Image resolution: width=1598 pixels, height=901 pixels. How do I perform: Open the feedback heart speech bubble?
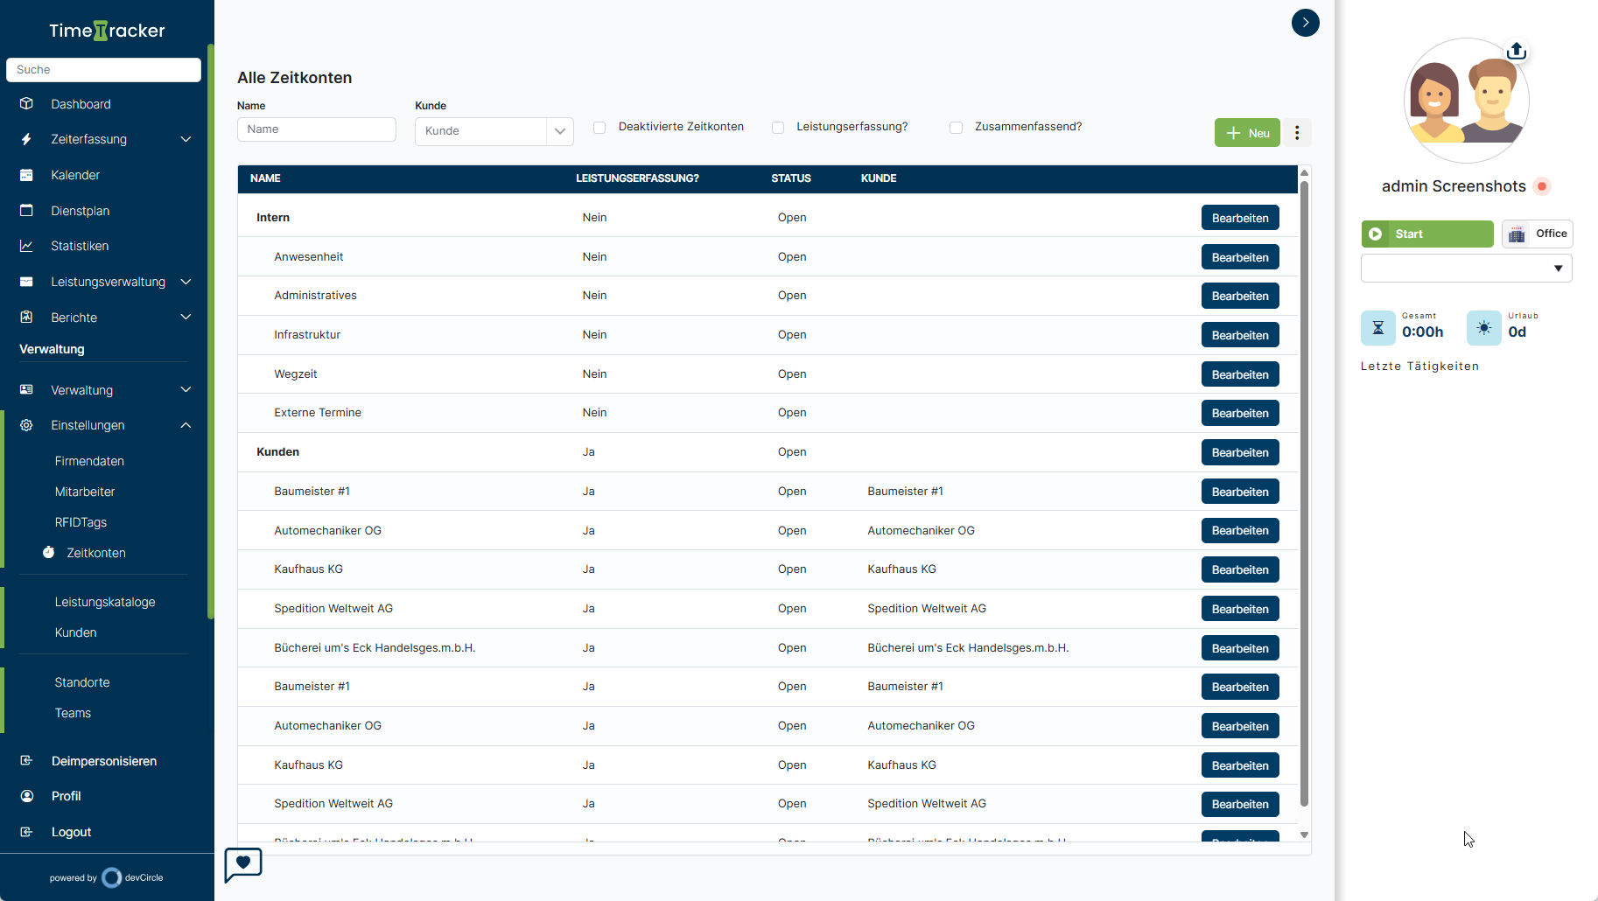coord(243,864)
